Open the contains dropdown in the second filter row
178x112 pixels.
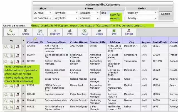89,18
